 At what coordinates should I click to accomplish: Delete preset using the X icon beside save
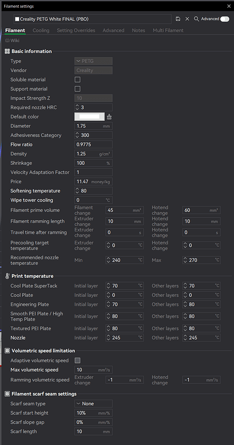[187, 18]
